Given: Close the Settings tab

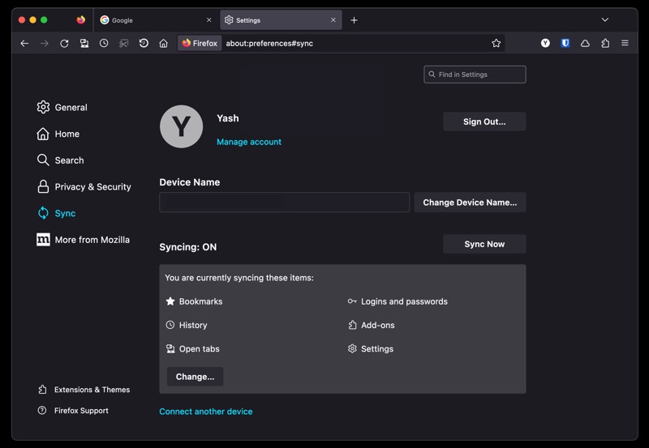Looking at the screenshot, I should tap(333, 19).
